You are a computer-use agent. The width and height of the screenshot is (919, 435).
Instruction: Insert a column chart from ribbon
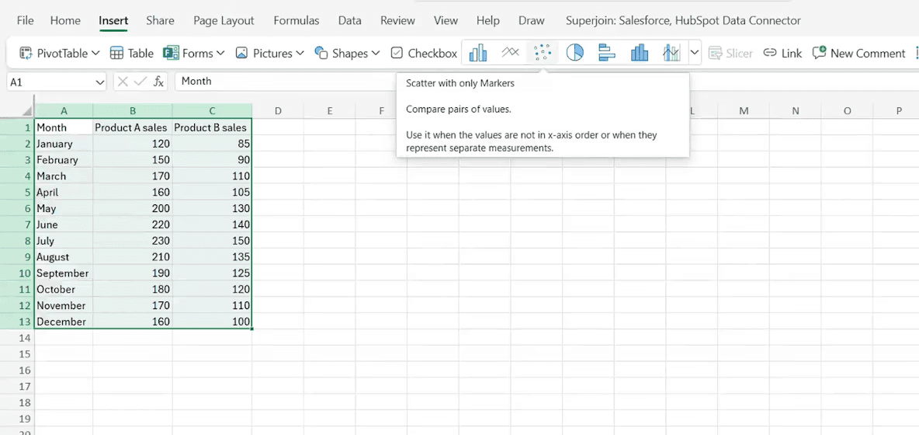point(478,54)
